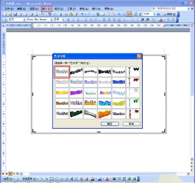Open the 工具 Tools menu
The image size is (195, 183).
pos(71,9)
